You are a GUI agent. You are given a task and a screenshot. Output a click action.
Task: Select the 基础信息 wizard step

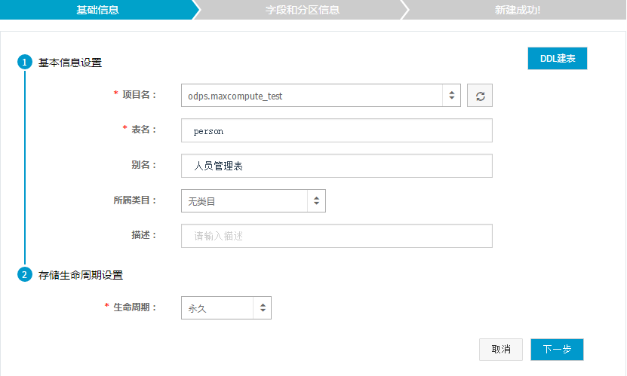click(x=97, y=10)
